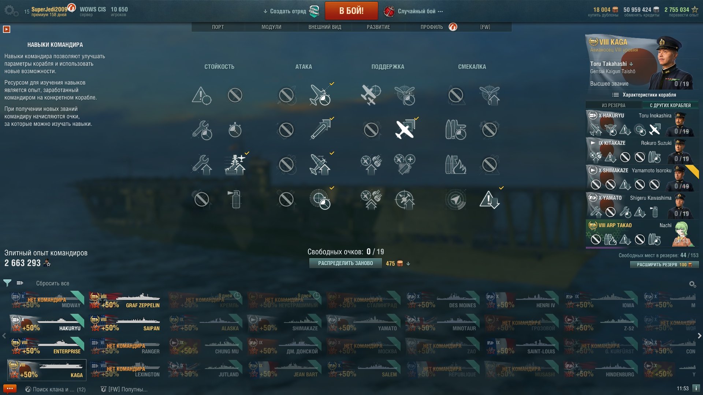Toggle the checked warning triangle skill in Смекалка
The height and width of the screenshot is (395, 703).
[x=489, y=199]
